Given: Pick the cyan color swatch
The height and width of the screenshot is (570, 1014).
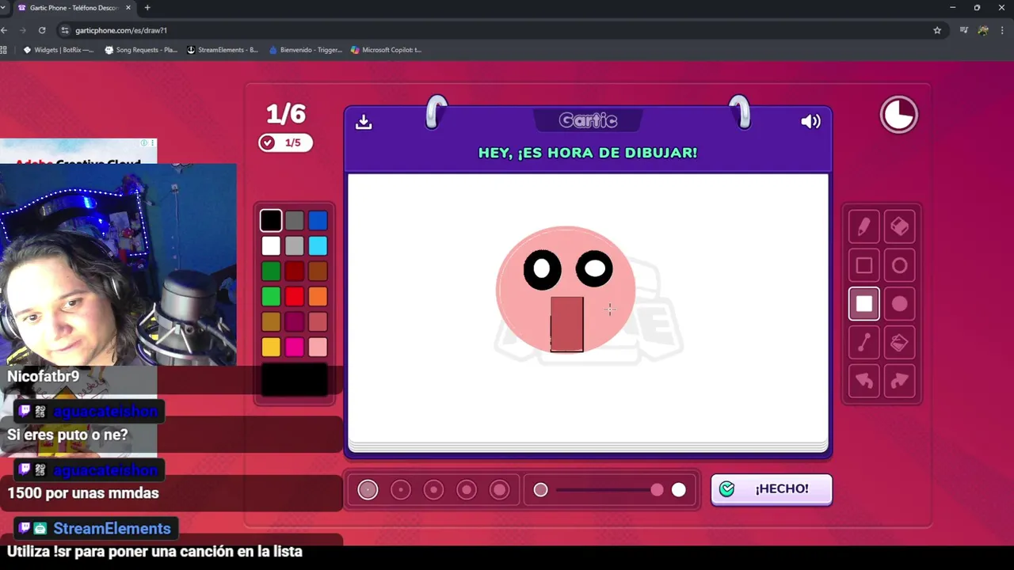Looking at the screenshot, I should click(x=318, y=245).
